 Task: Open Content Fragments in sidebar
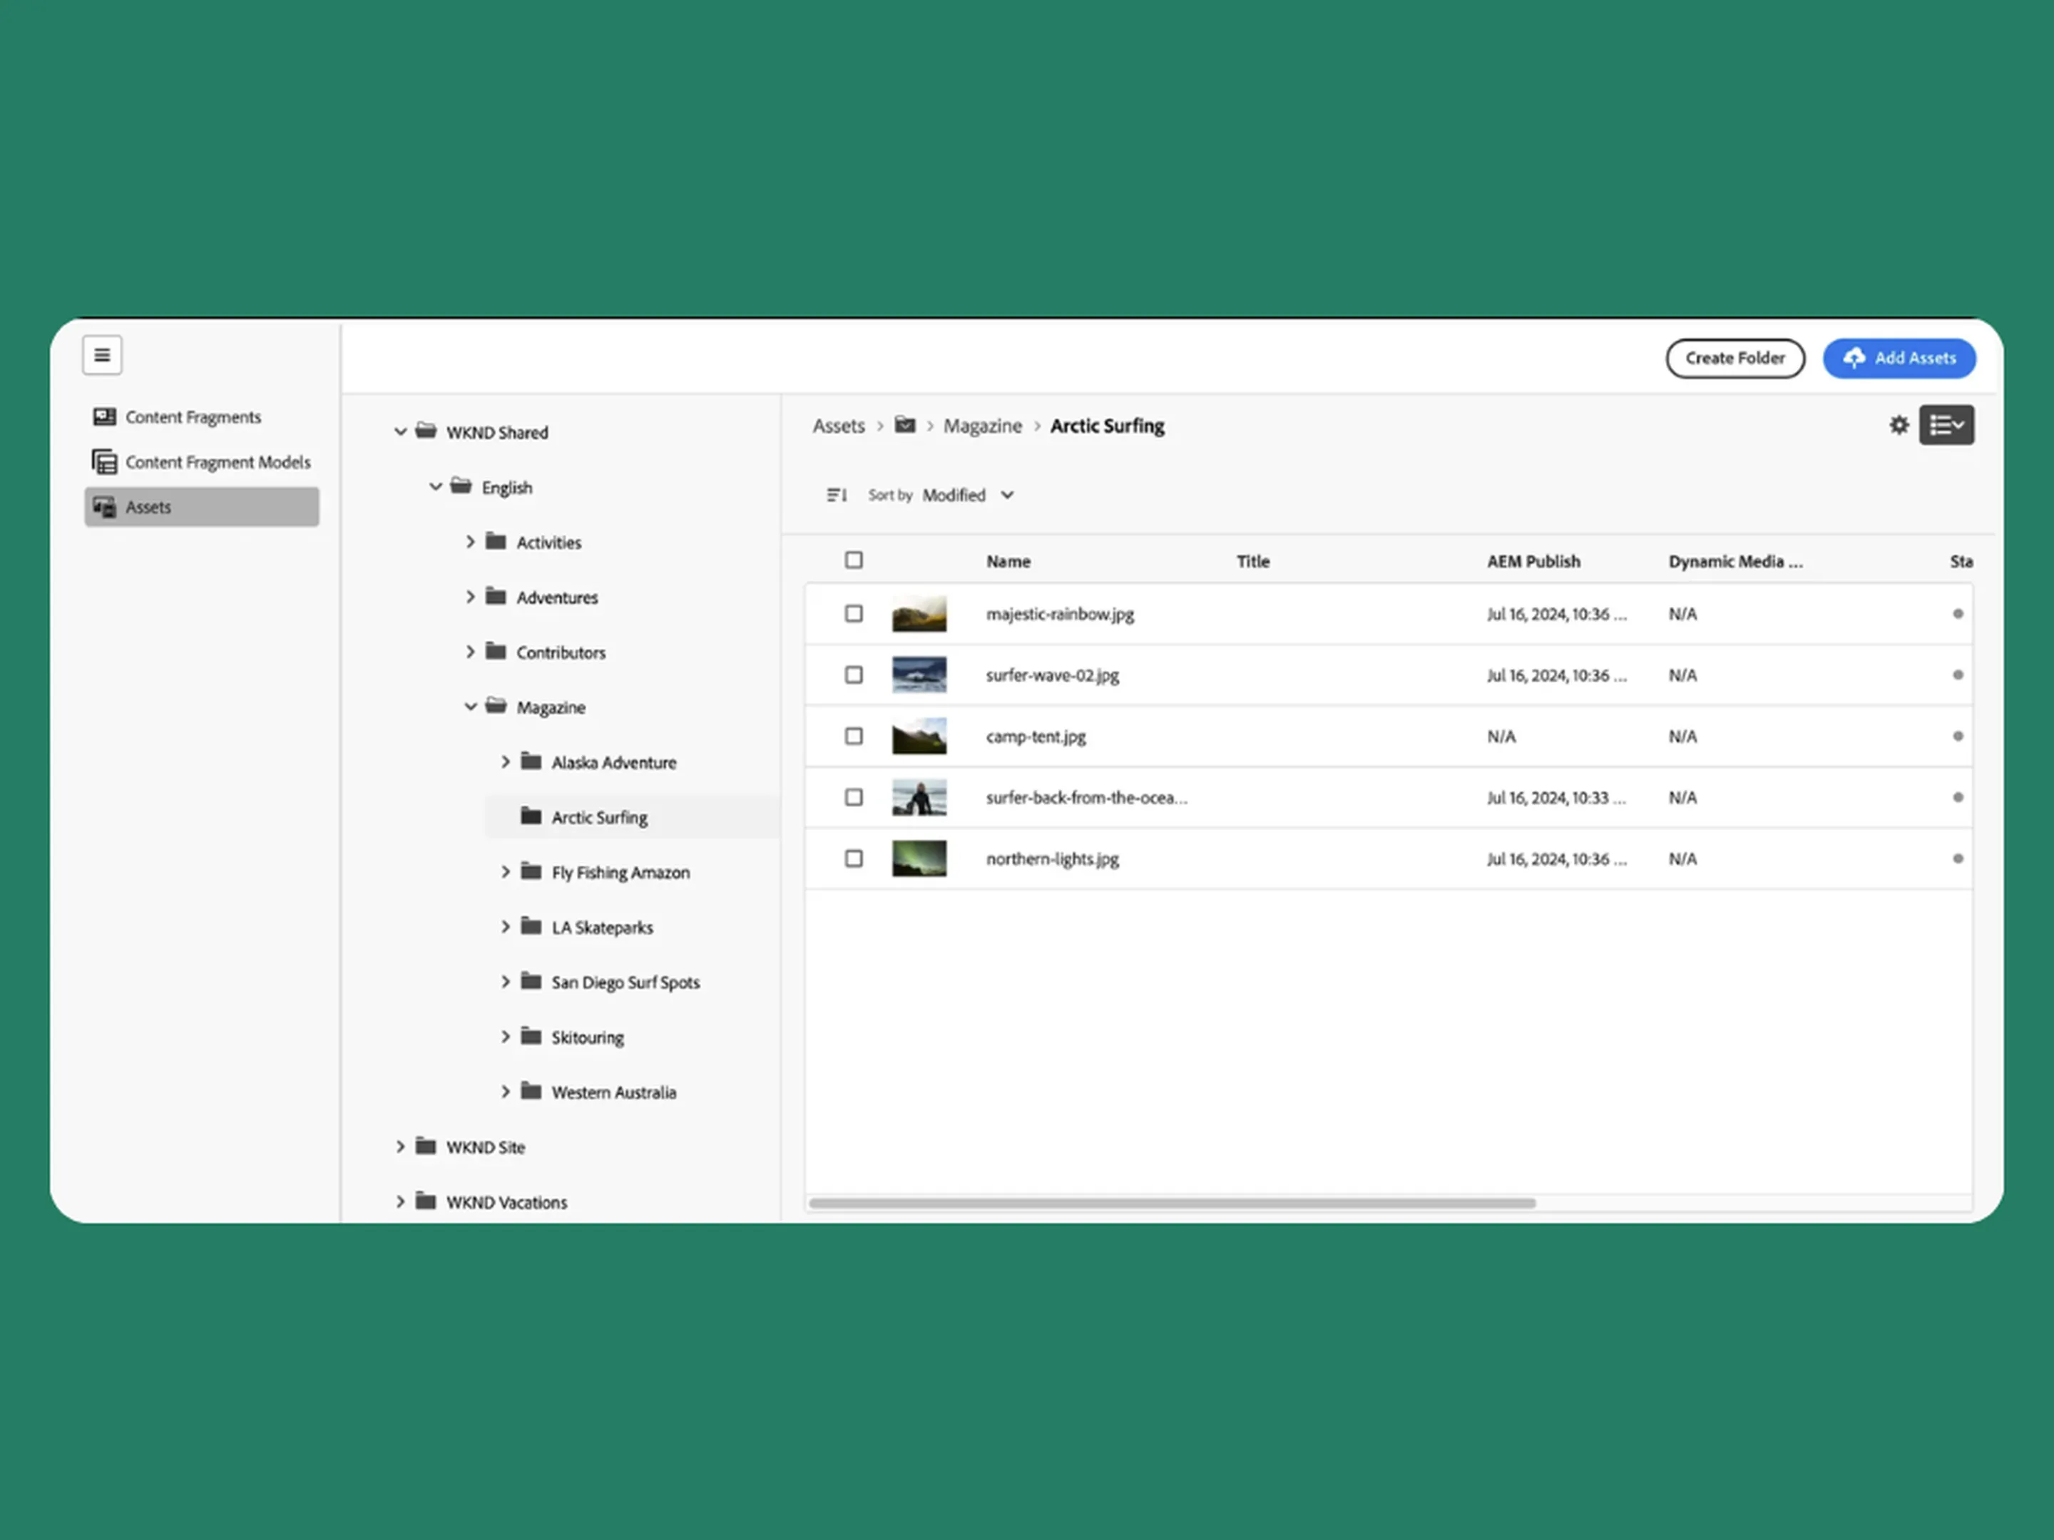coord(202,417)
